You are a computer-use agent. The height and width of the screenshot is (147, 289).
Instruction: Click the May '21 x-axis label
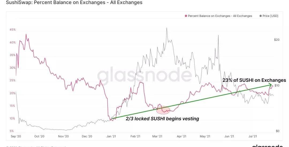pos(205,137)
